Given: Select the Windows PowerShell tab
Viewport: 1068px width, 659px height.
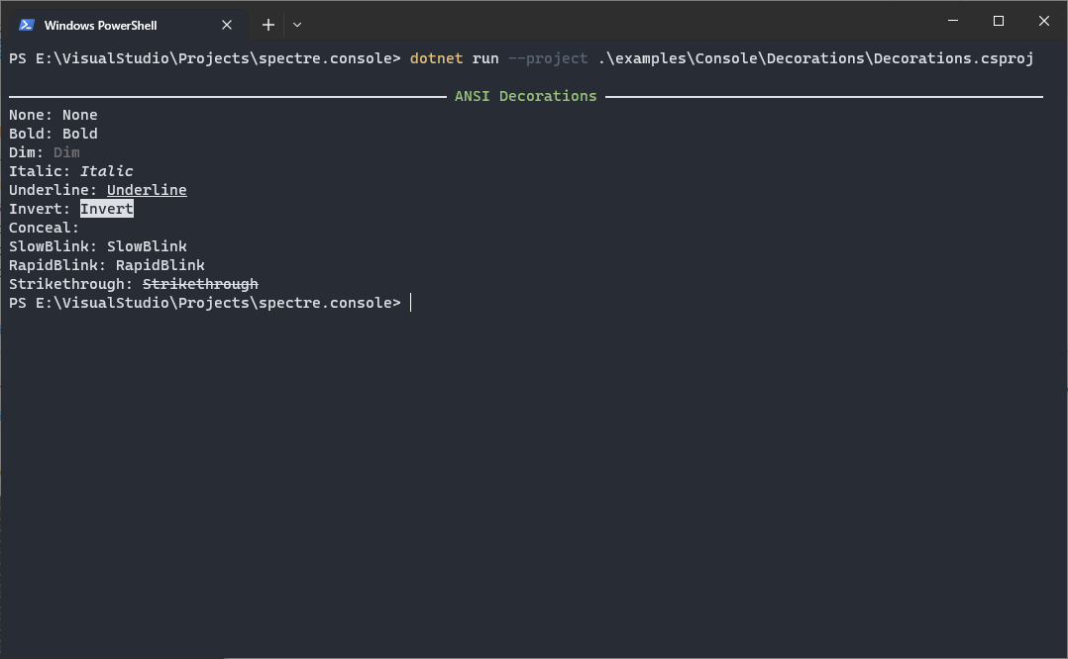Looking at the screenshot, I should (x=128, y=25).
